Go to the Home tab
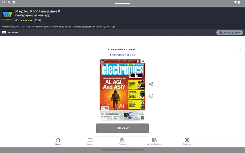 (x=58, y=142)
